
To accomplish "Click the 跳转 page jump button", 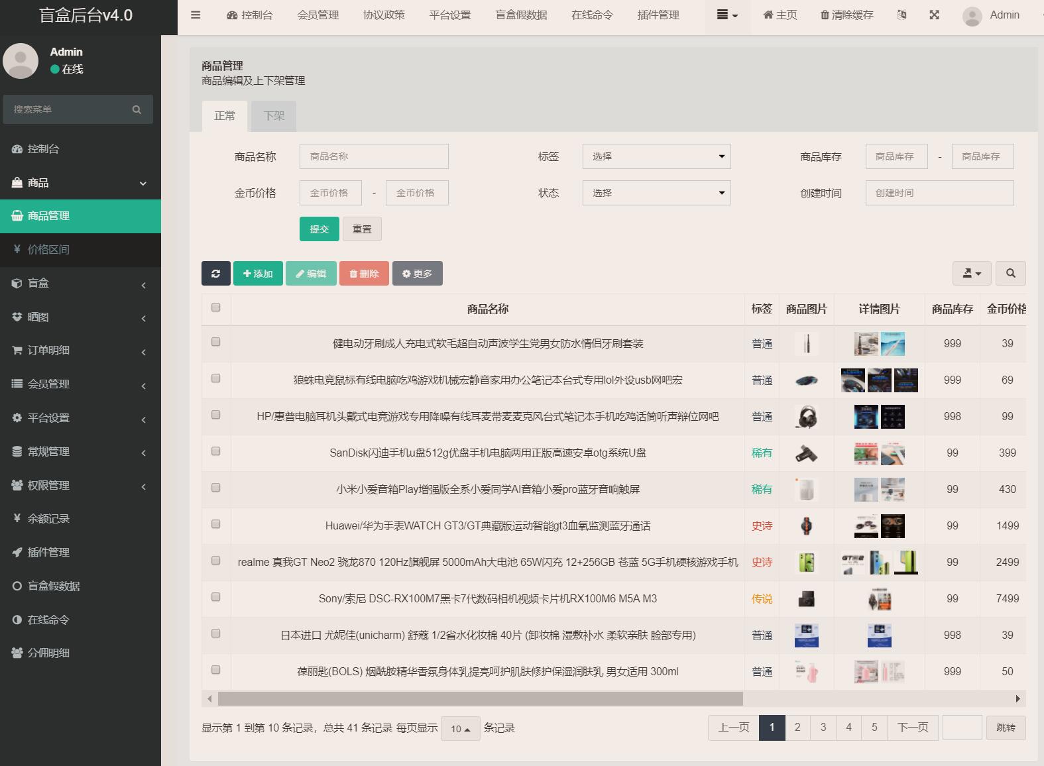I will (1006, 727).
